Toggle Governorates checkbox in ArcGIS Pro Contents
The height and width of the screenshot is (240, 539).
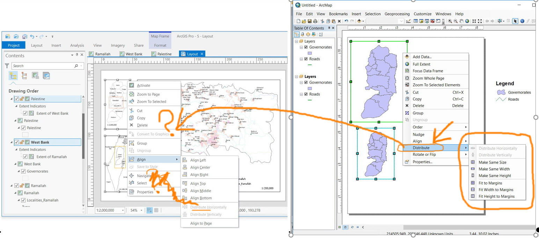(23, 171)
